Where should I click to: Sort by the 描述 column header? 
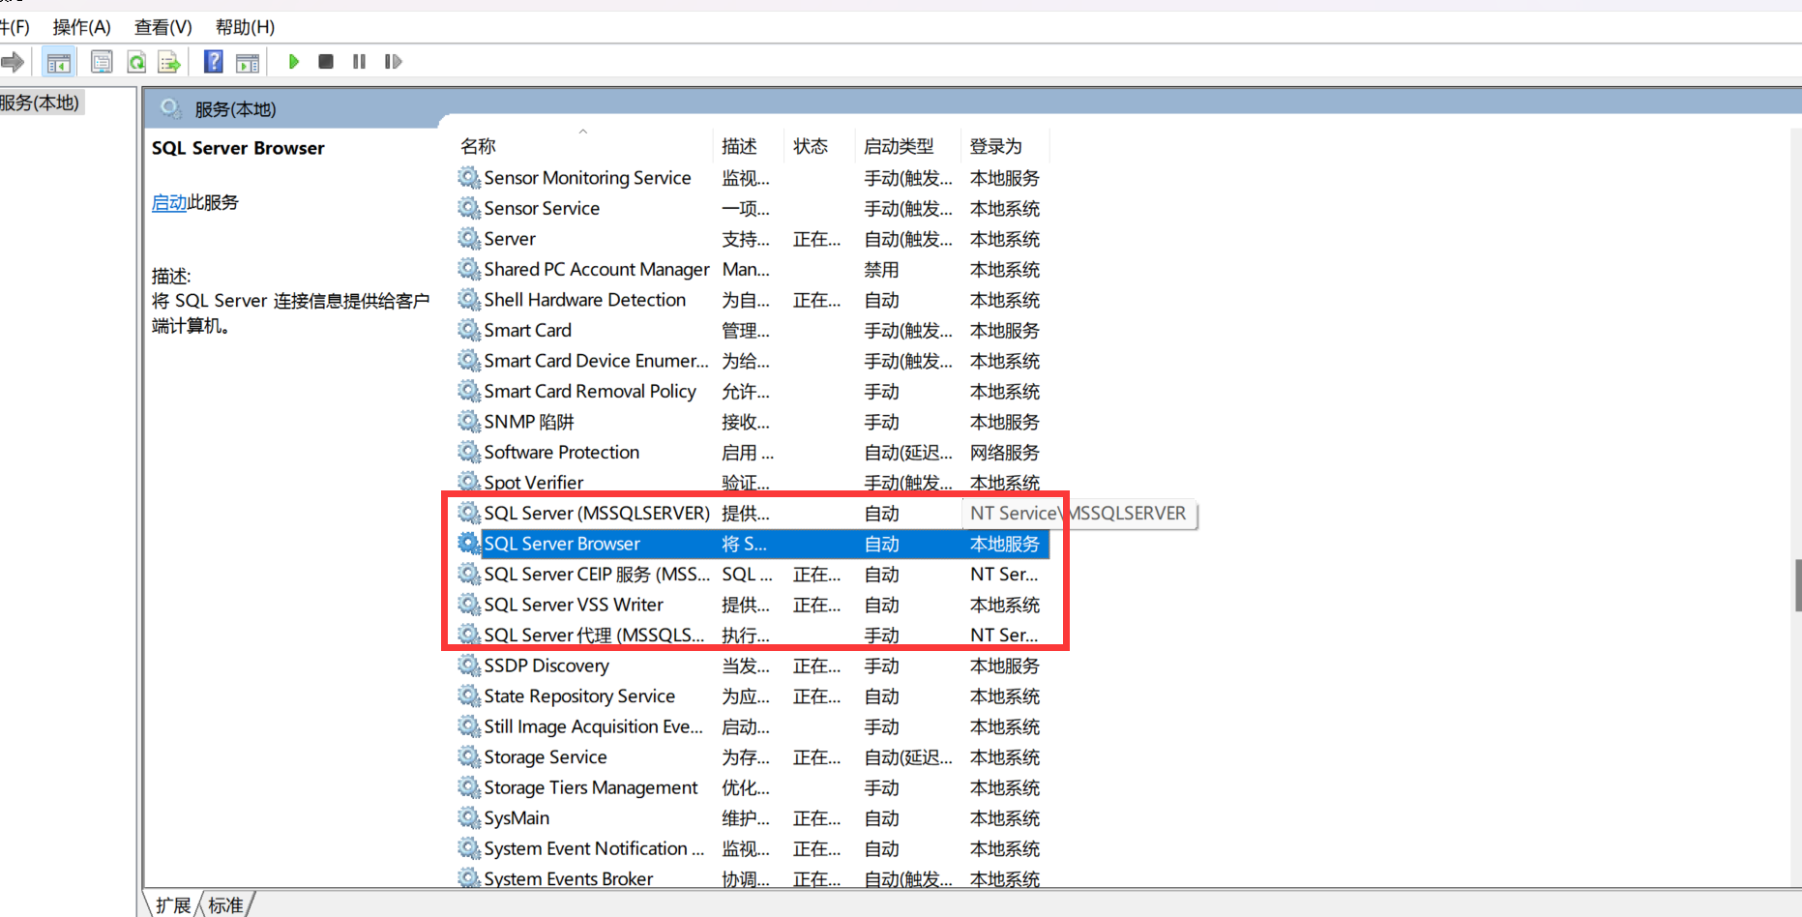750,146
